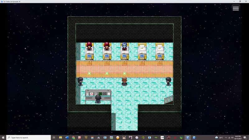
Task: Launch File Explorer from the taskbar
Action: 60,138
